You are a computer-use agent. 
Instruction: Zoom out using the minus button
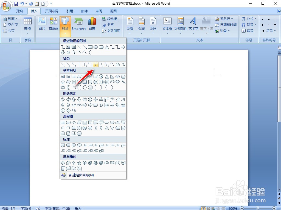click(x=241, y=208)
